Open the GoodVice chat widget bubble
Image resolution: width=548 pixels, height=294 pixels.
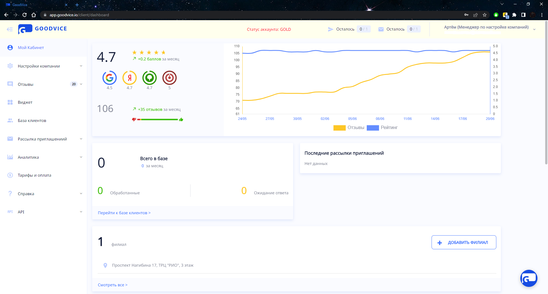point(529,278)
